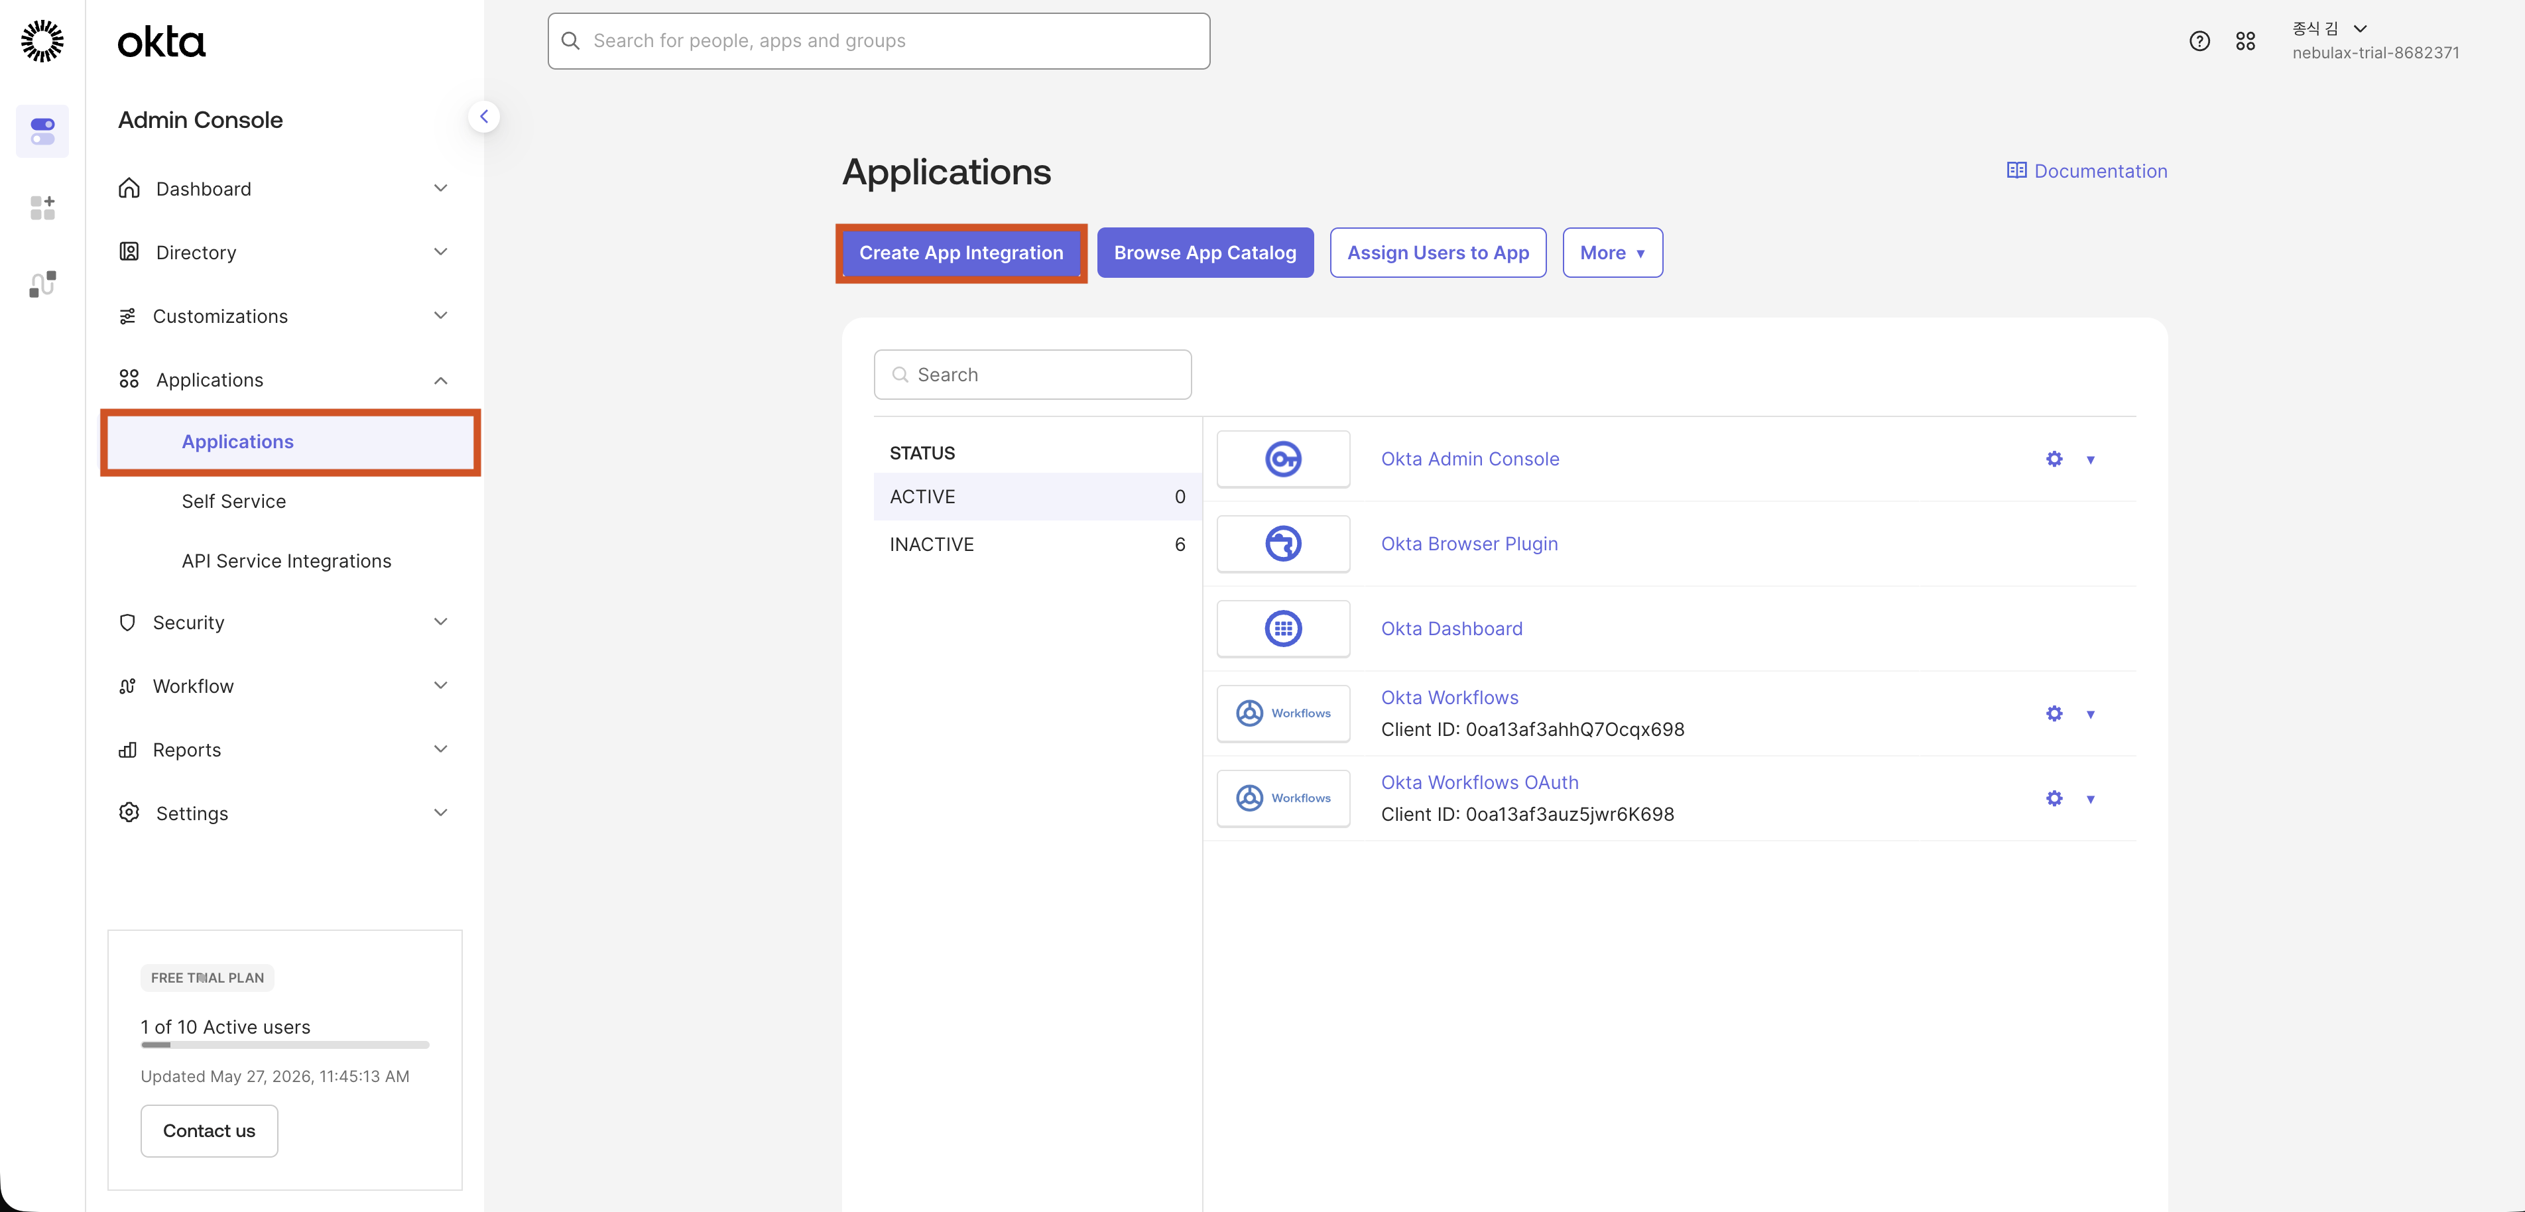
Task: Open the apps-plus icon in left rail
Action: (42, 208)
